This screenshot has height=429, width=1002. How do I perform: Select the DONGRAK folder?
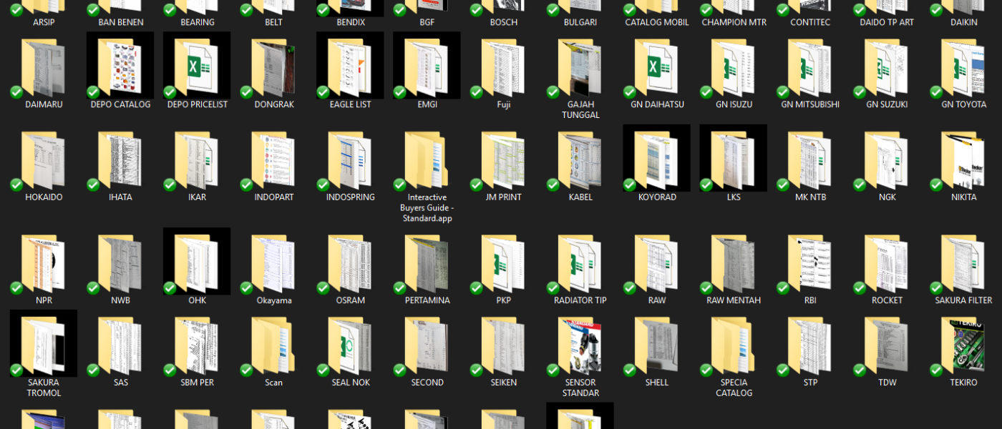tap(273, 69)
